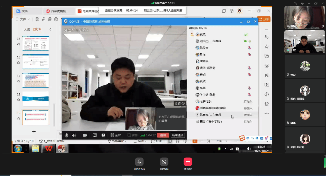Toggle the camera in QQ call toolbar
Viewport: 326px width, 176px height.
[85, 135]
